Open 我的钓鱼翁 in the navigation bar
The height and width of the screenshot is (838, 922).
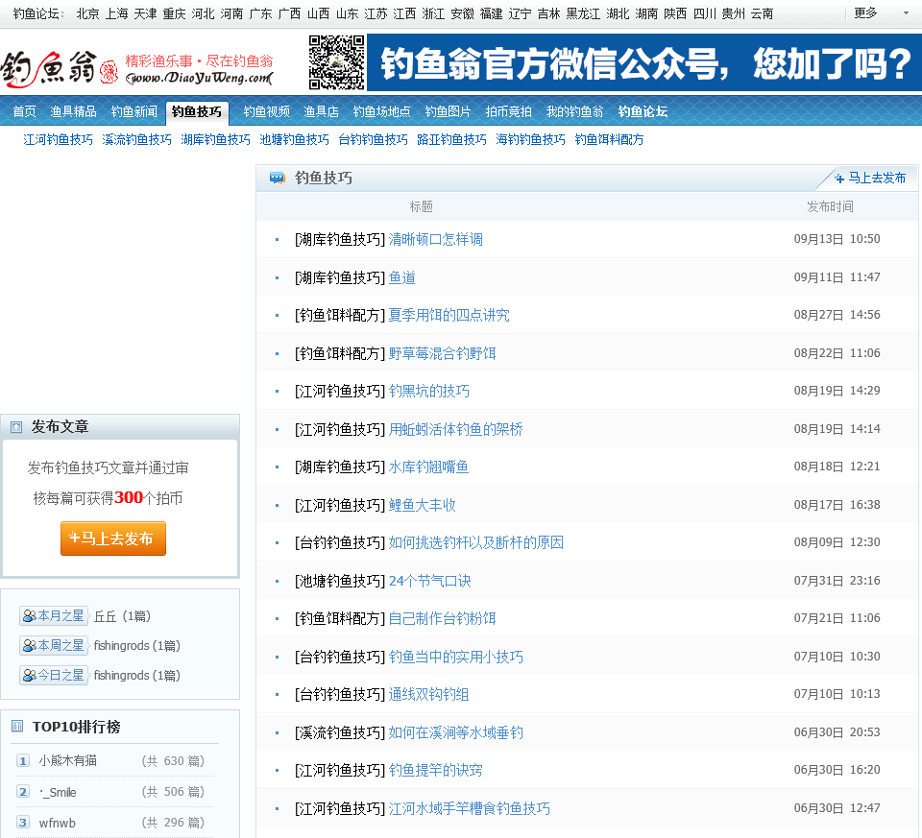pos(575,111)
